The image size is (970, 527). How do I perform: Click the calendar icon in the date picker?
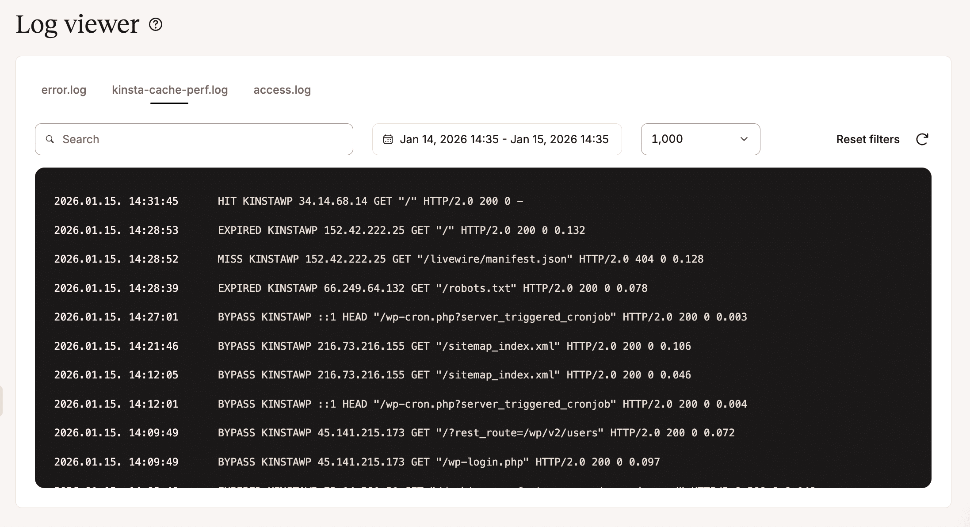[x=388, y=139]
